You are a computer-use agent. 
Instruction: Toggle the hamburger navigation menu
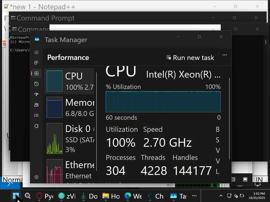click(36, 52)
